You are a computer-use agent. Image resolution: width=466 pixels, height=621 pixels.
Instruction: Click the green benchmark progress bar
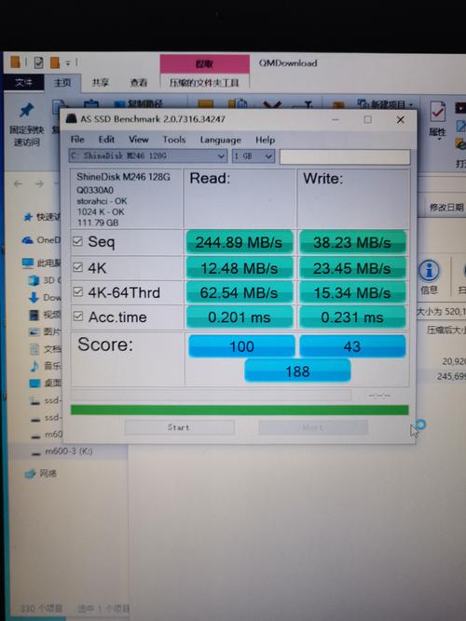[240, 410]
